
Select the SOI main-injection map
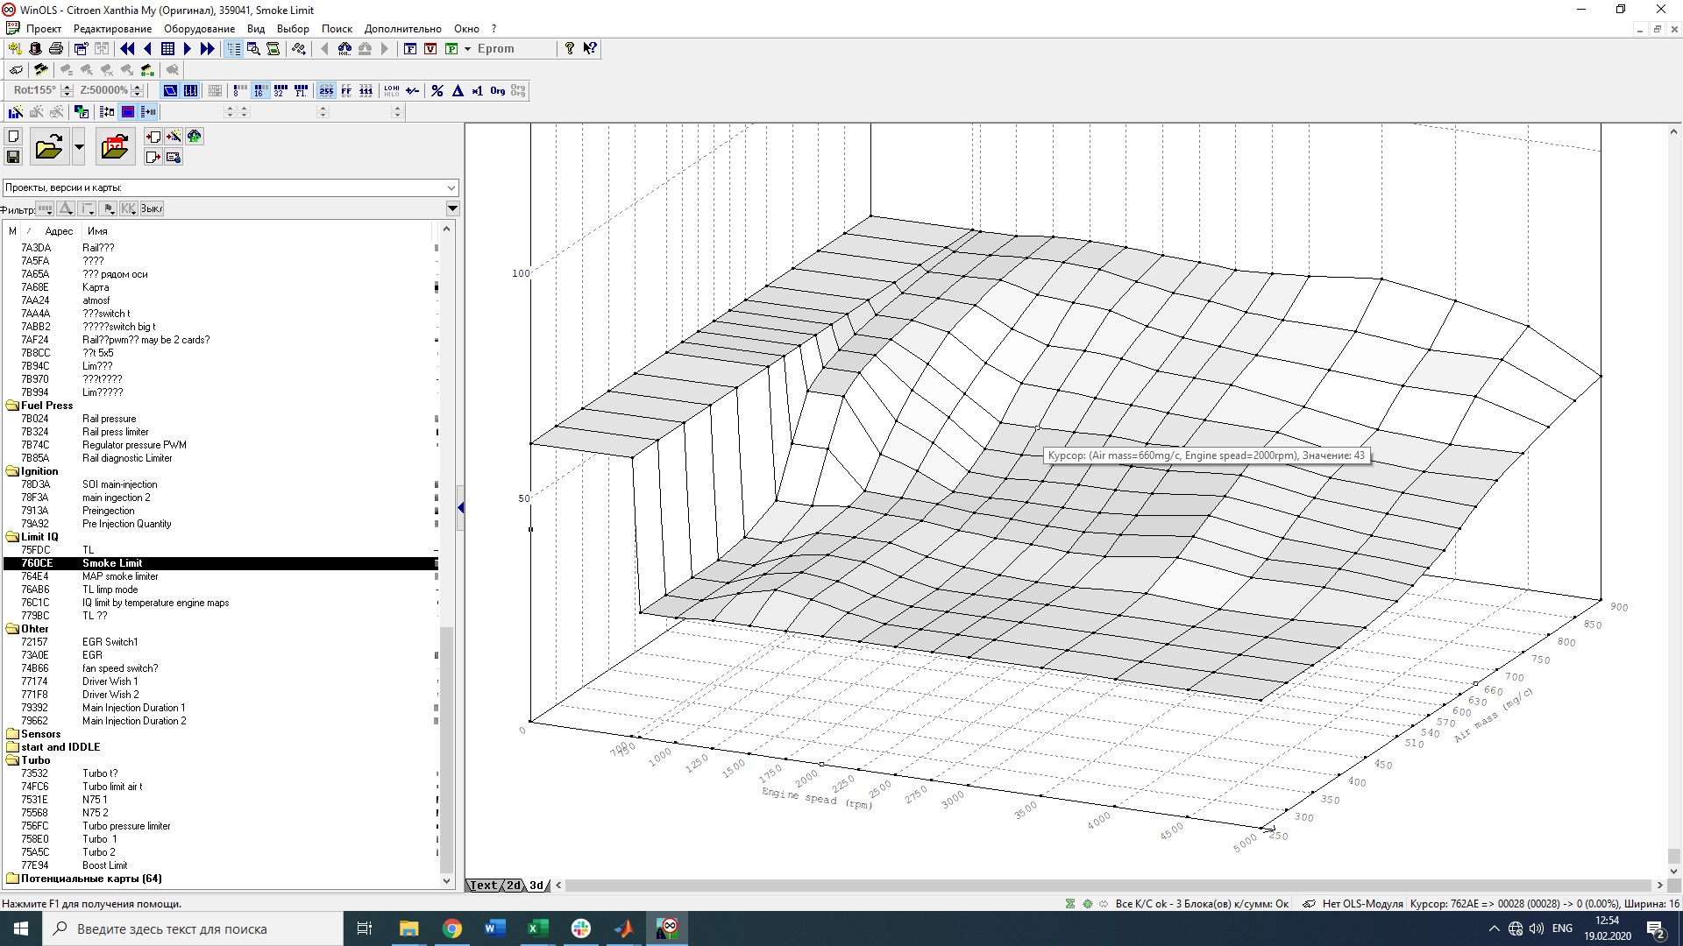pos(119,484)
